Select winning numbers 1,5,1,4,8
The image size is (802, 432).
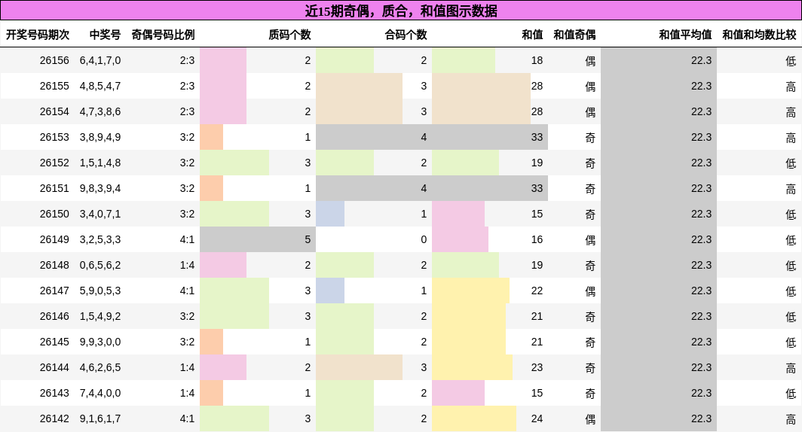click(100, 163)
